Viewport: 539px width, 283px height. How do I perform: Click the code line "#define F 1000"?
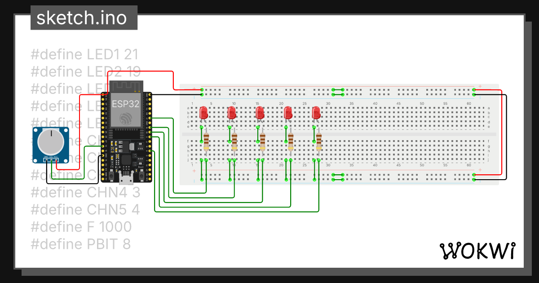tap(81, 227)
